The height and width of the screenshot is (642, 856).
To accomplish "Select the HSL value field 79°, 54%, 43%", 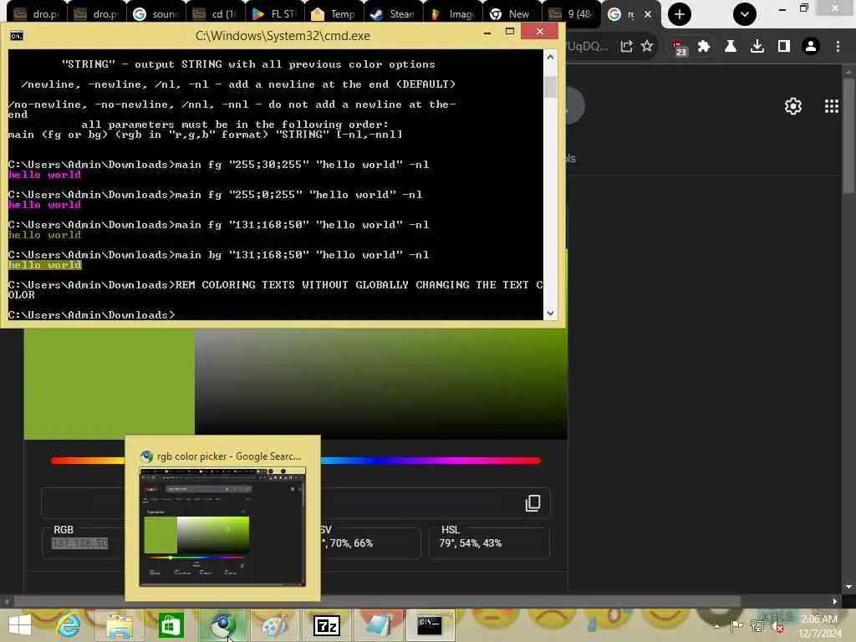I will [x=489, y=543].
